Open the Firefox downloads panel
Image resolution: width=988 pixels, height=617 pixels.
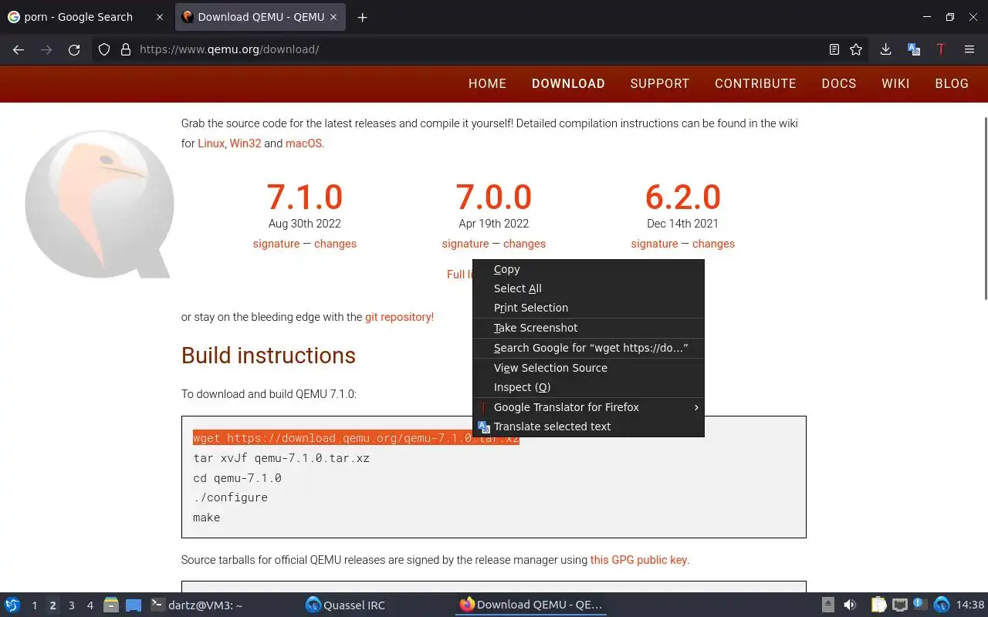tap(885, 49)
